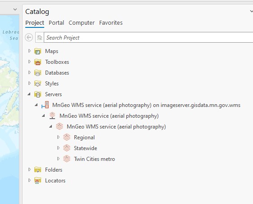
Task: Select the Databases tree item
Action: click(x=57, y=73)
